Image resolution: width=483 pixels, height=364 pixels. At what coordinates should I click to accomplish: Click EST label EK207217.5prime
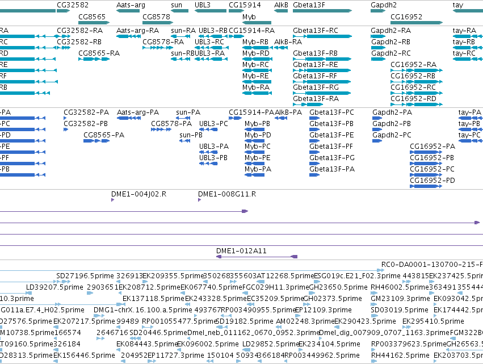click(x=84, y=322)
